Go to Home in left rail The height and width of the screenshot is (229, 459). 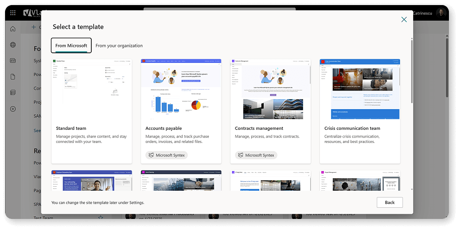pos(13,29)
